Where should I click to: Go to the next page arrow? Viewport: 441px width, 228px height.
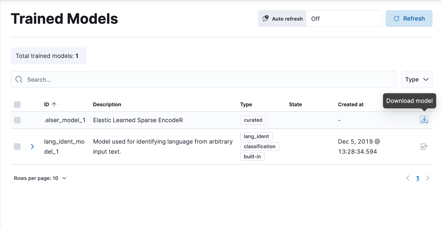(x=427, y=178)
